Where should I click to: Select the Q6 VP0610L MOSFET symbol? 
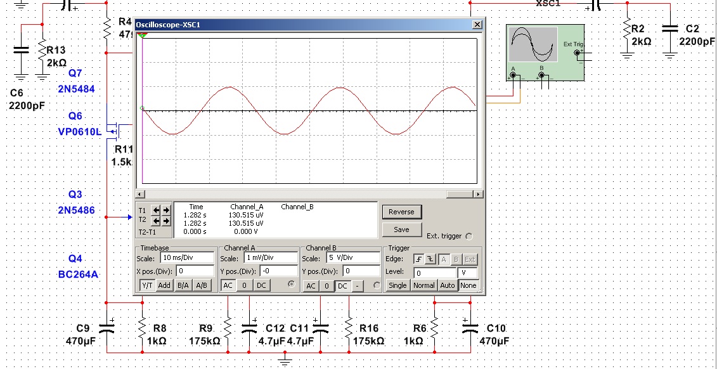[x=114, y=130]
